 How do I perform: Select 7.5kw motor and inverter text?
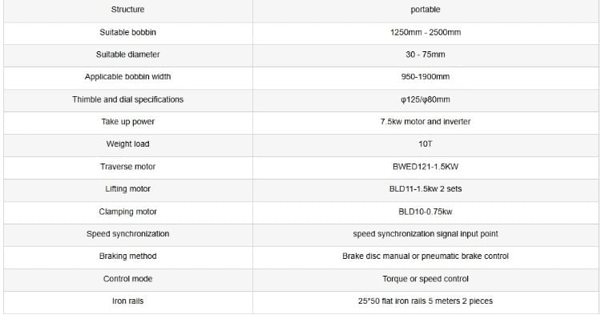point(426,122)
